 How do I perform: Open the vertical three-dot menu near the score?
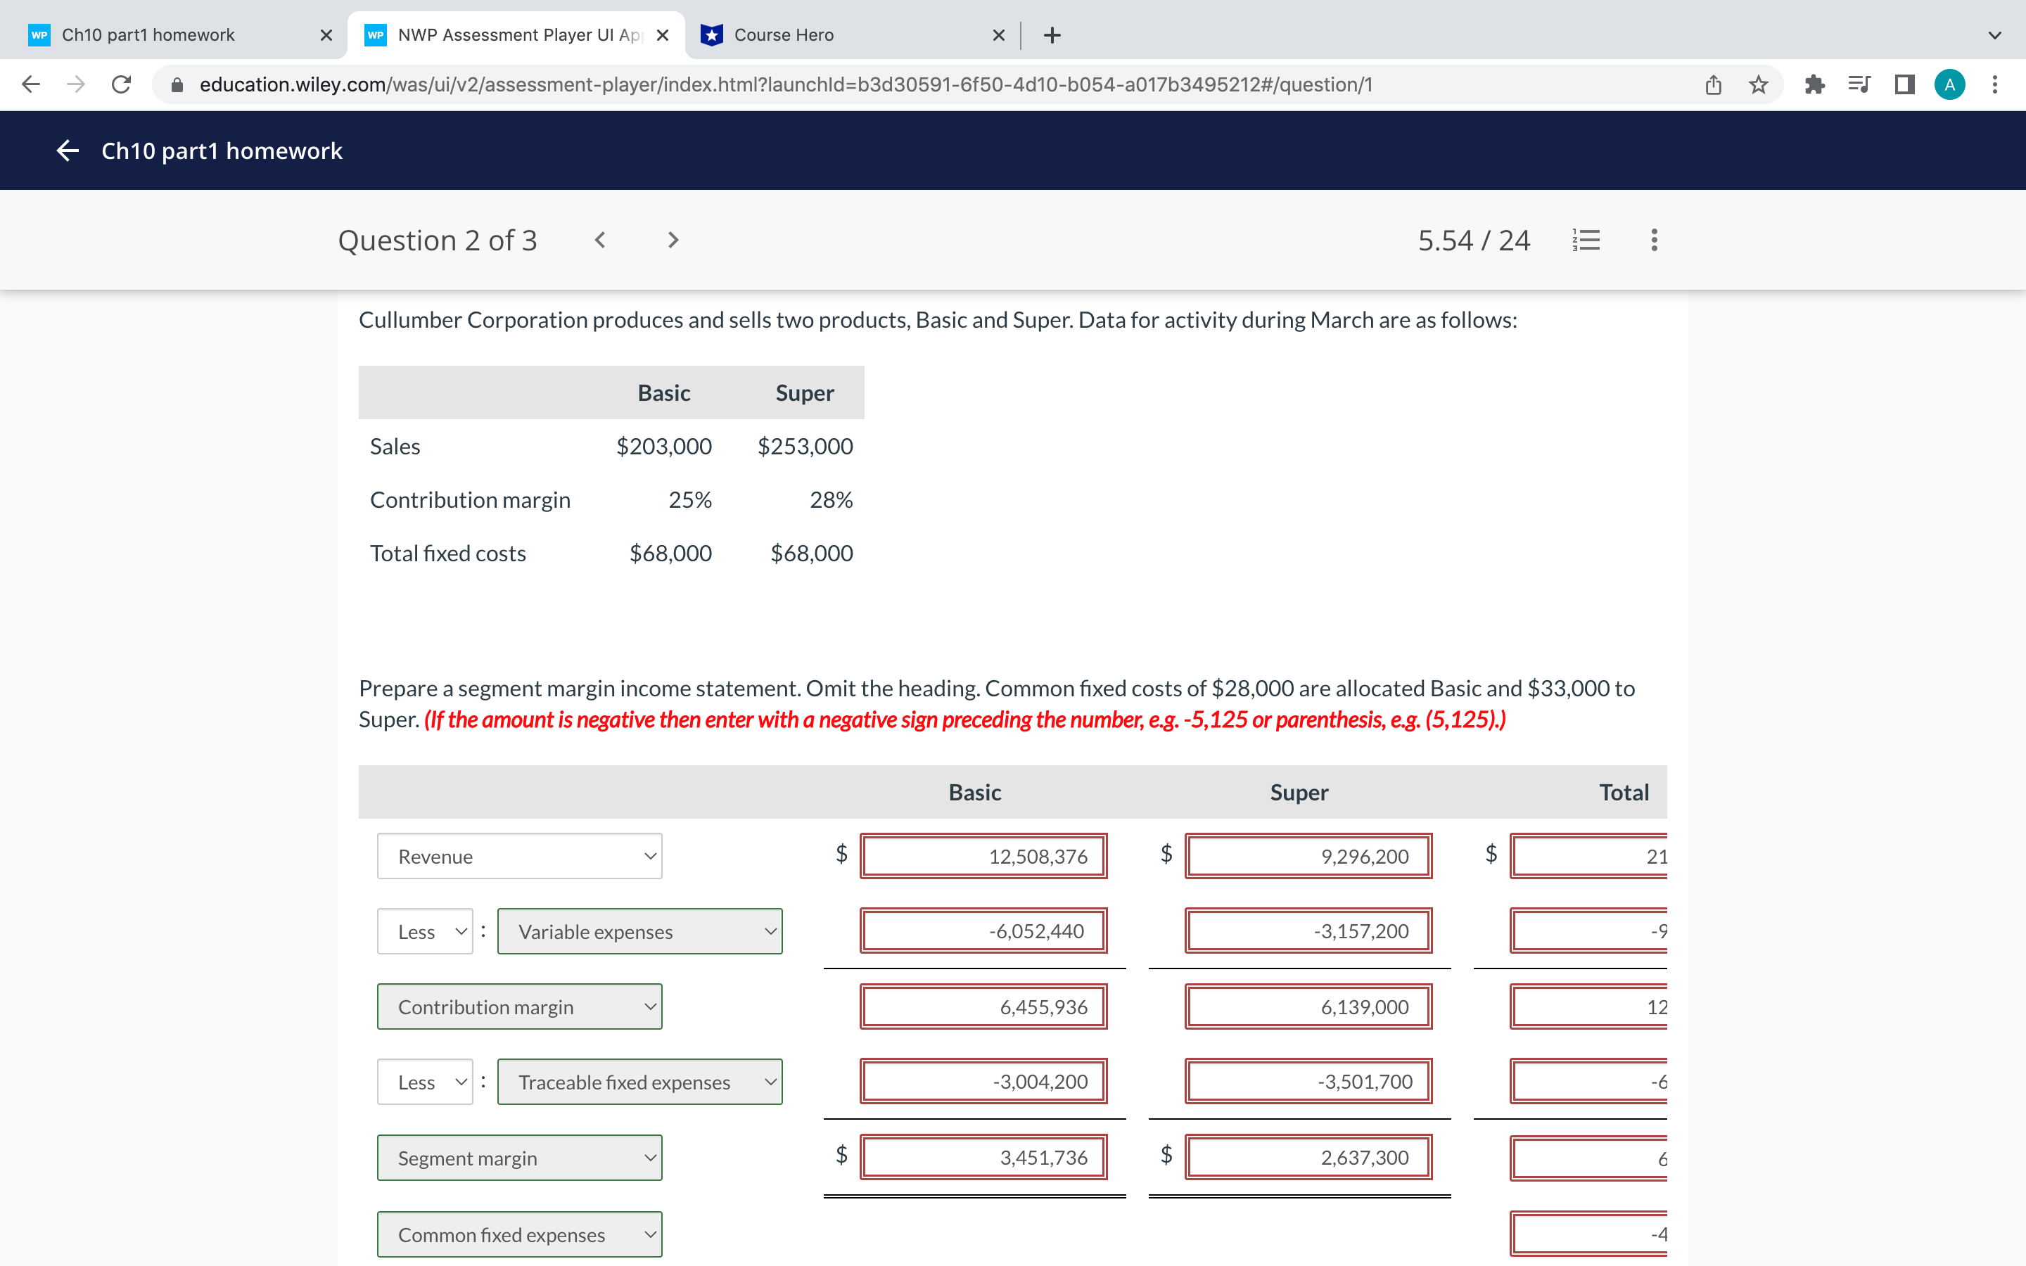click(x=1653, y=241)
